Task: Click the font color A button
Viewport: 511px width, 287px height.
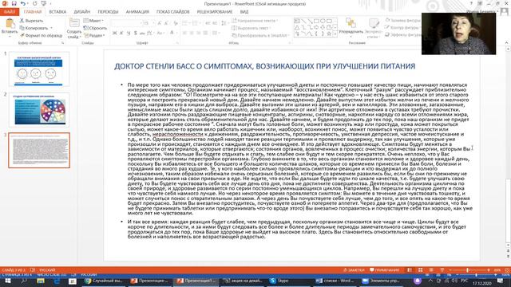Action: point(172,33)
